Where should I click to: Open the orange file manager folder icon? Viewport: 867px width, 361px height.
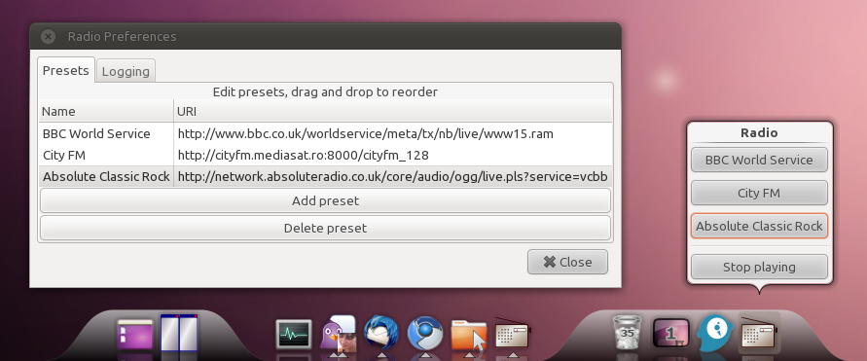pyautogui.click(x=469, y=334)
